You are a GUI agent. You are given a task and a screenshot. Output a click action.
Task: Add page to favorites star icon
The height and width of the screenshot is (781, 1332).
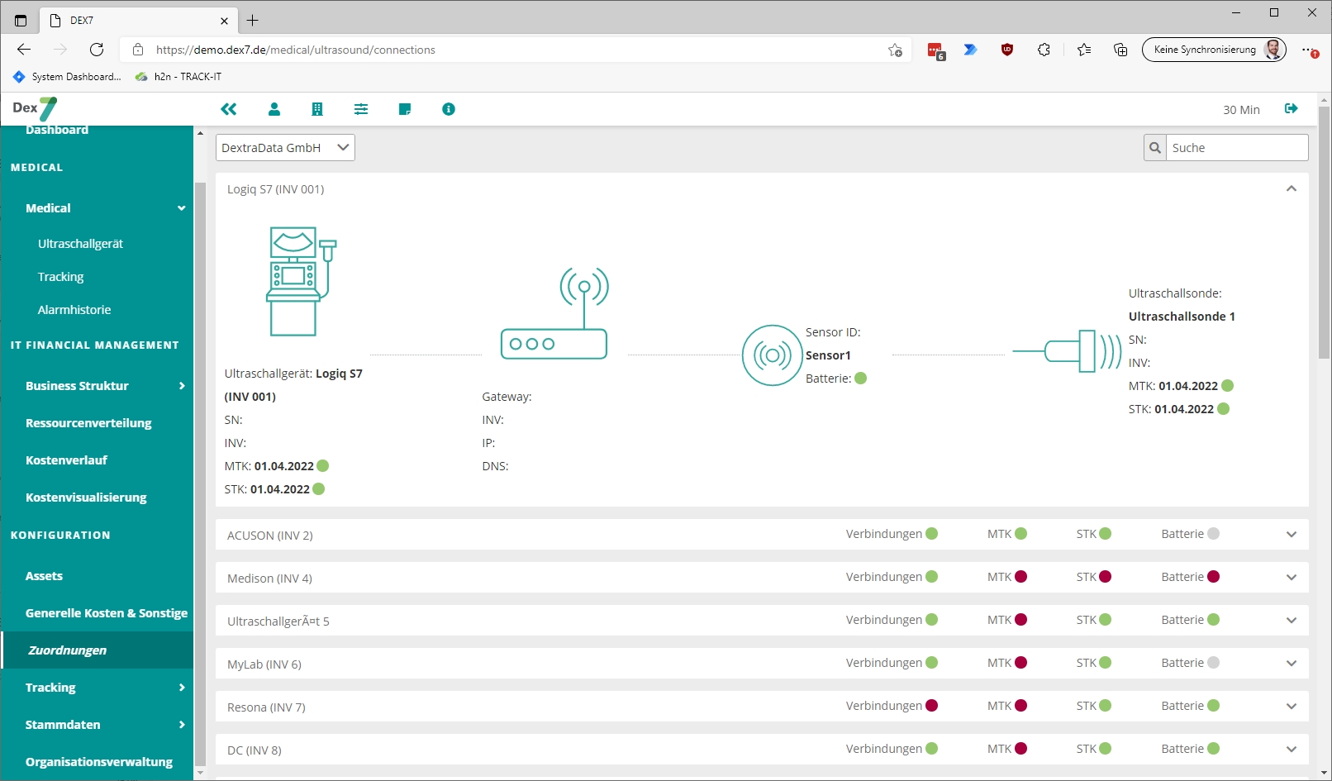(895, 50)
